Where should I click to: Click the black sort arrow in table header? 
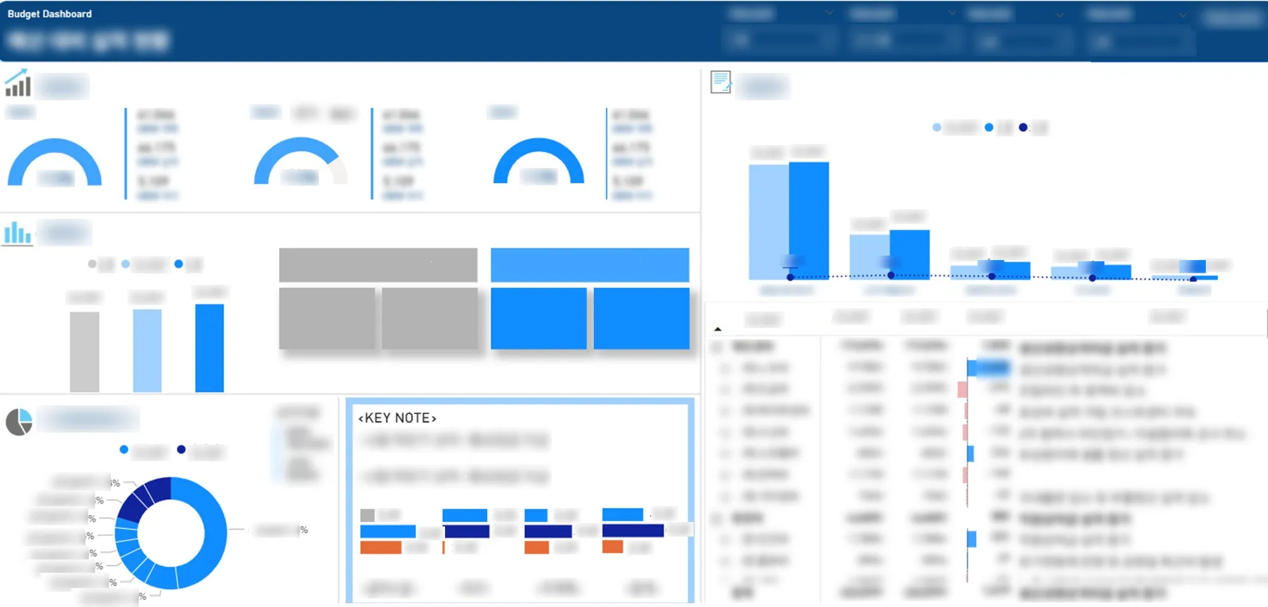point(718,329)
